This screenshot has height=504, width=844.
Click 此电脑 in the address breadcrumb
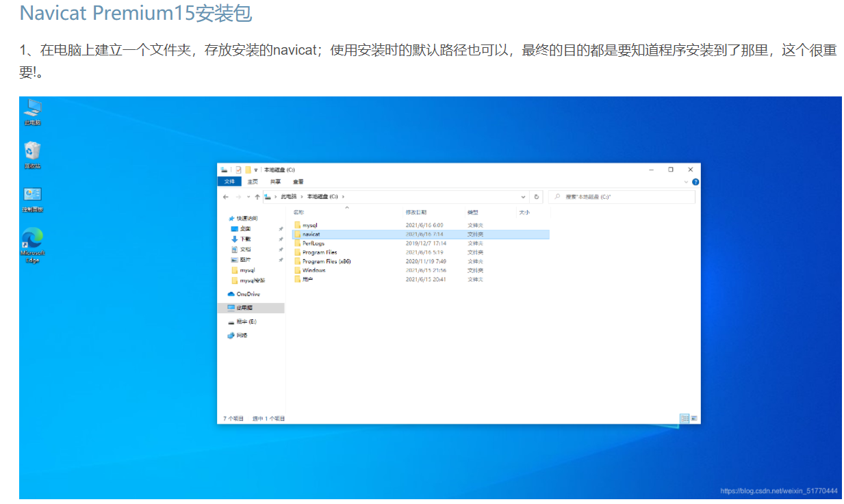[x=289, y=196]
